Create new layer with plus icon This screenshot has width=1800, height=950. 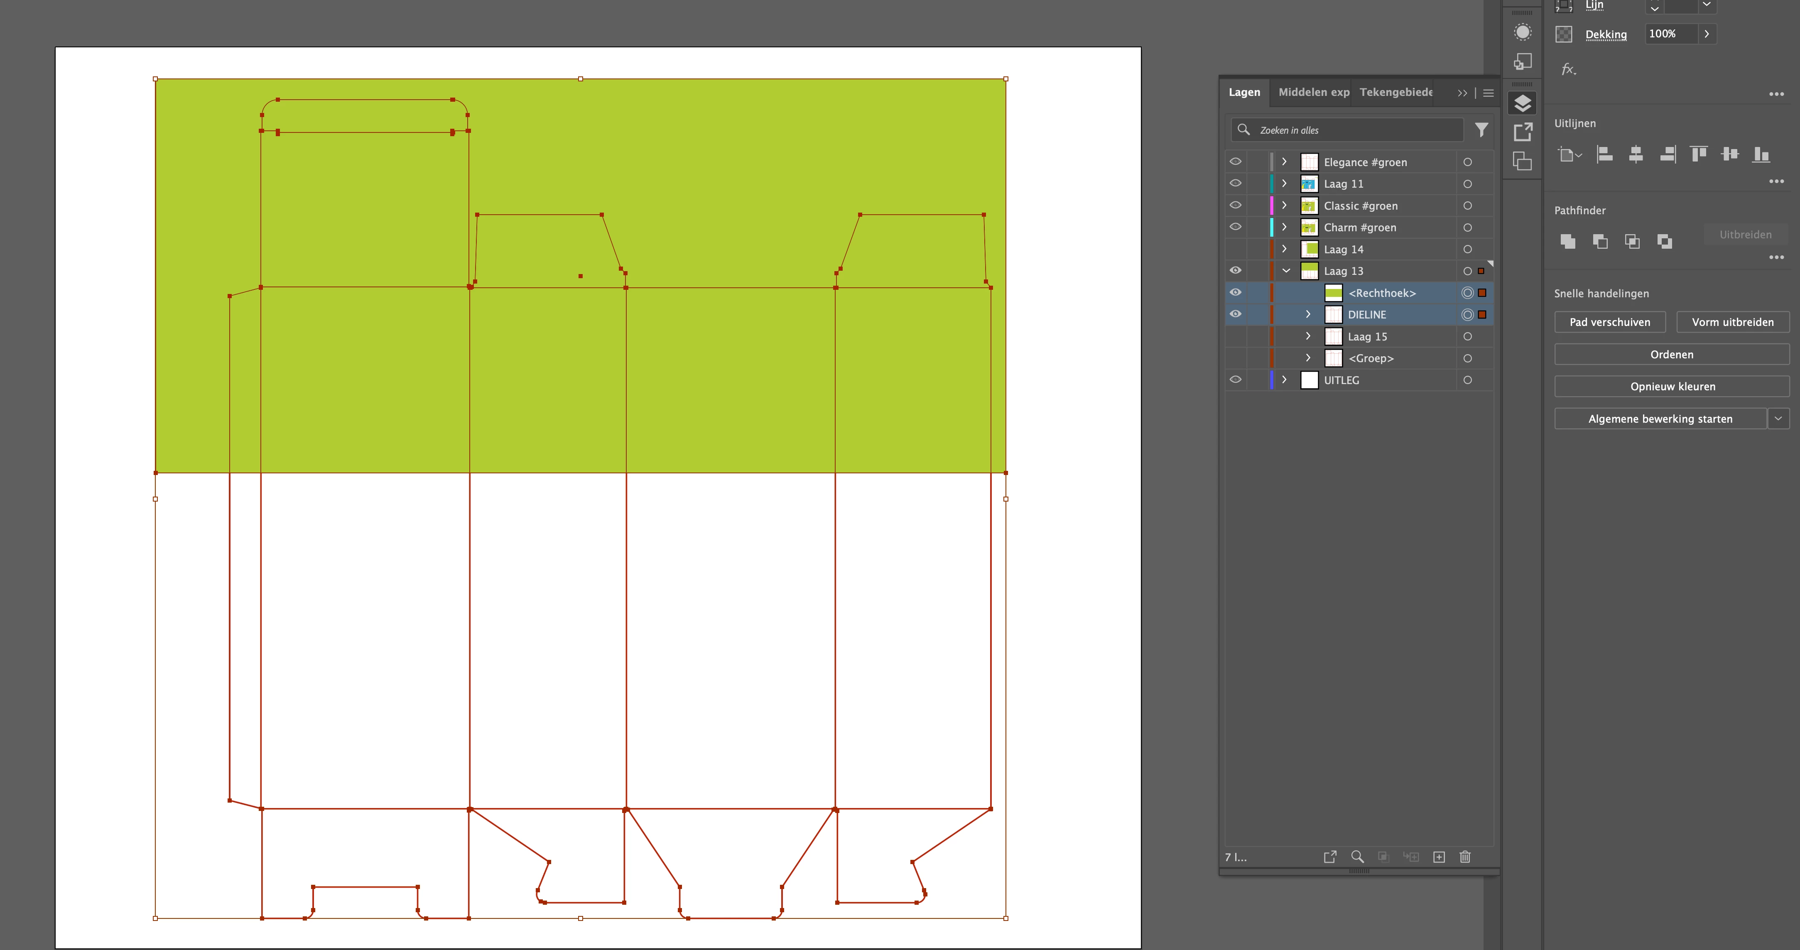click(x=1439, y=857)
